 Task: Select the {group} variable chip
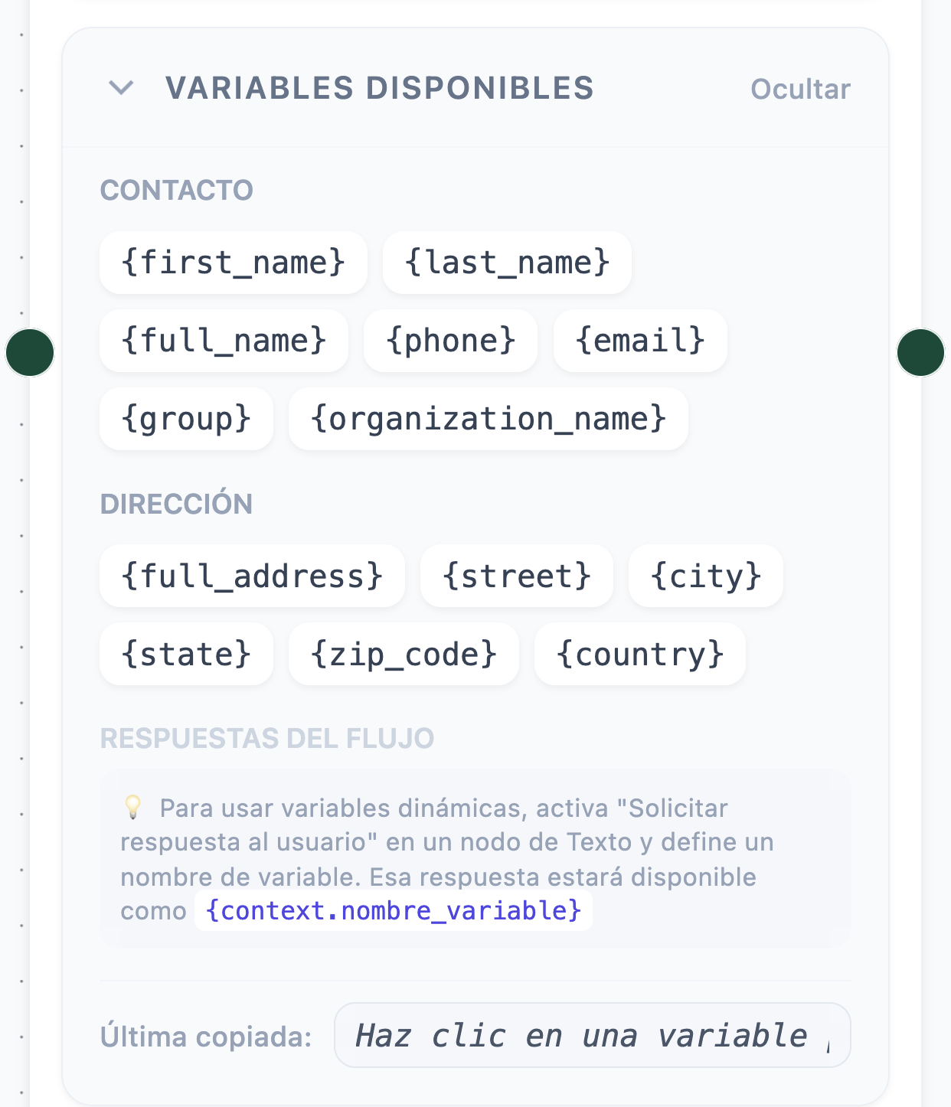(187, 419)
